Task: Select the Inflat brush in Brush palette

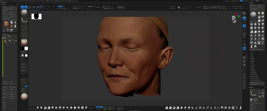Action: (259, 28)
